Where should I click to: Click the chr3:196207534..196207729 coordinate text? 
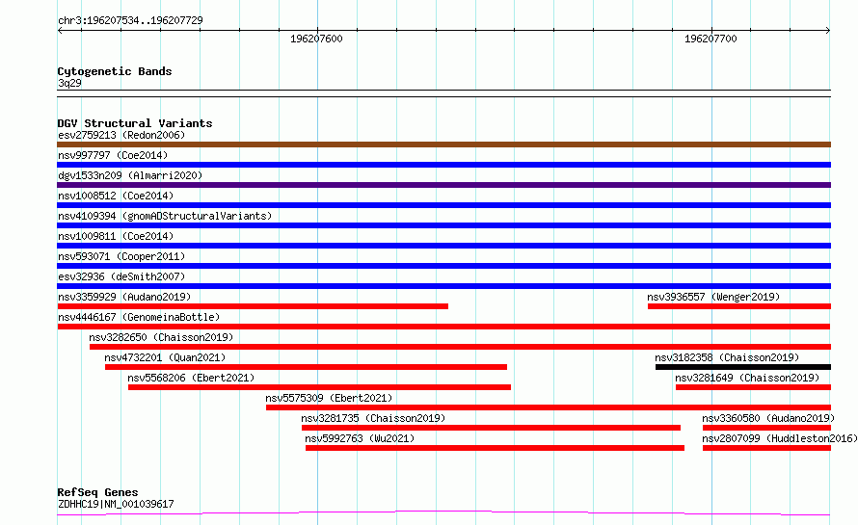[130, 20]
